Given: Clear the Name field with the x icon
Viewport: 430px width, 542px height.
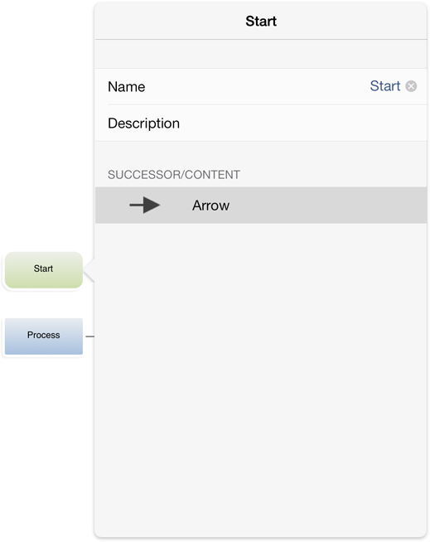Looking at the screenshot, I should (411, 86).
